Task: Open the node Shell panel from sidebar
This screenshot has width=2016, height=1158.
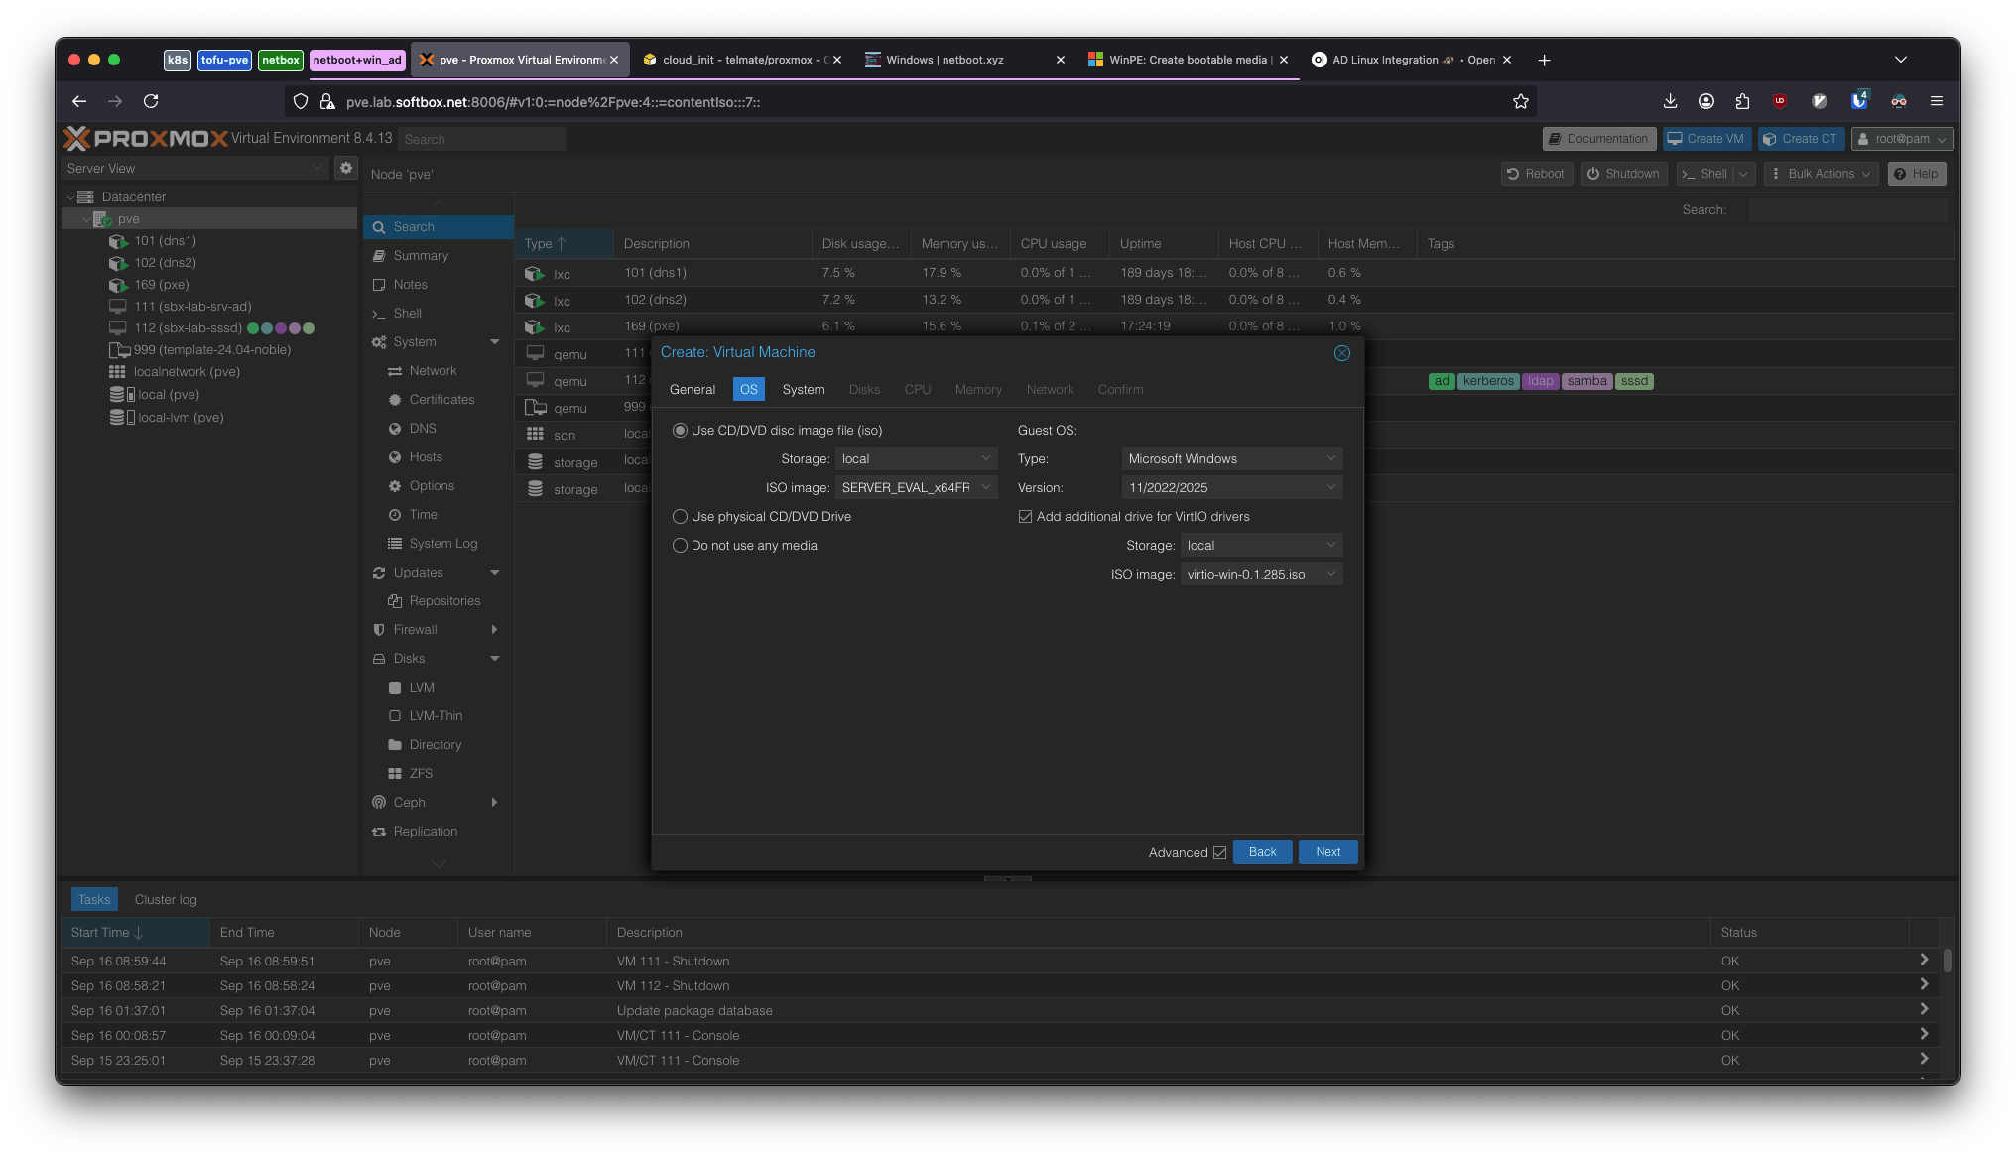Action: tap(406, 313)
